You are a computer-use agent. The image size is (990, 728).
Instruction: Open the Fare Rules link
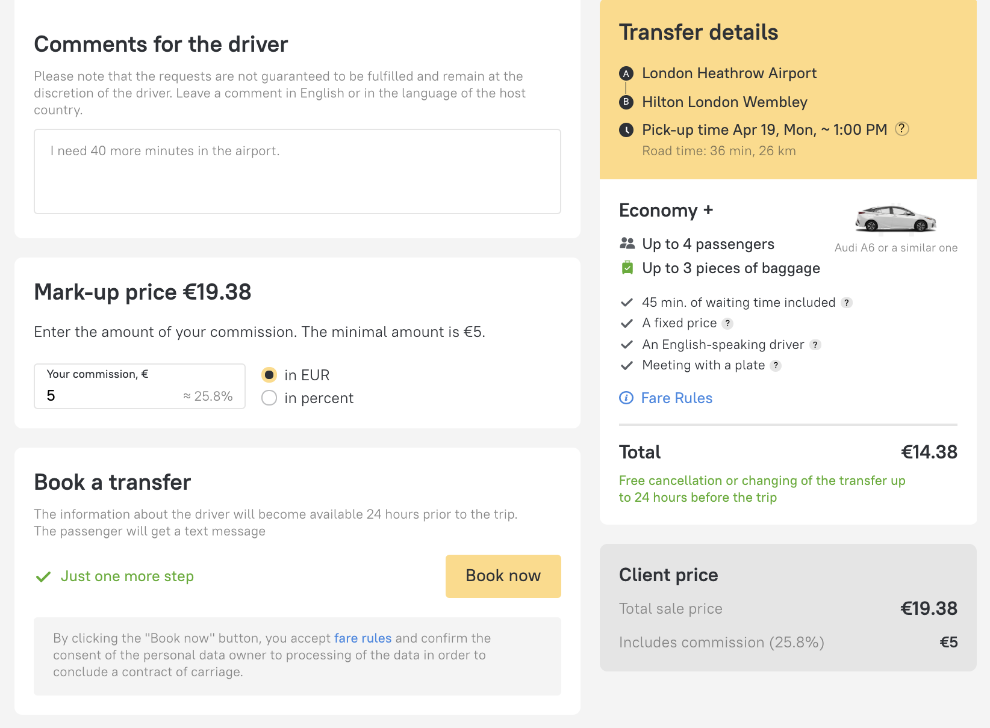tap(677, 398)
